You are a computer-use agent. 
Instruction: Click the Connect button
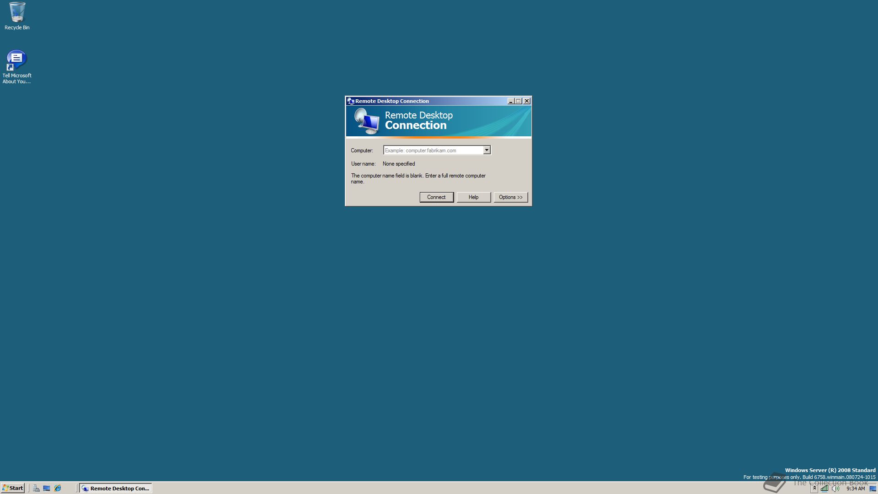pos(436,197)
